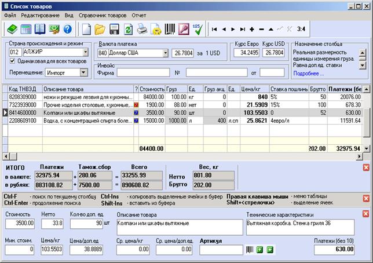This screenshot has height=263, width=373.
Task: Click the up triangle edit button
Action: click(270, 30)
